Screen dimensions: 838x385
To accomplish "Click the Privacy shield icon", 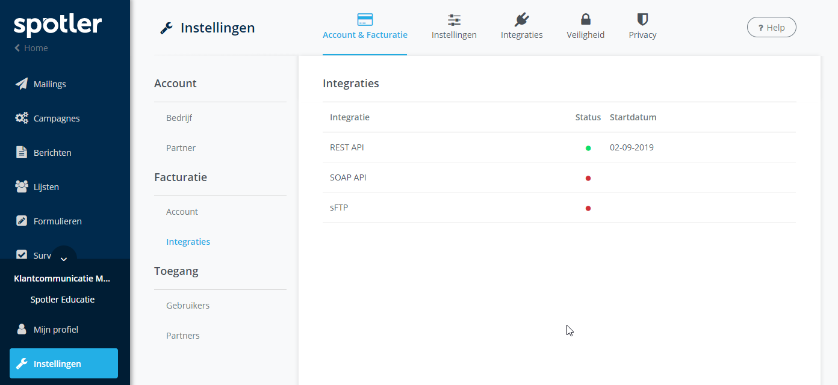I will [x=642, y=20].
